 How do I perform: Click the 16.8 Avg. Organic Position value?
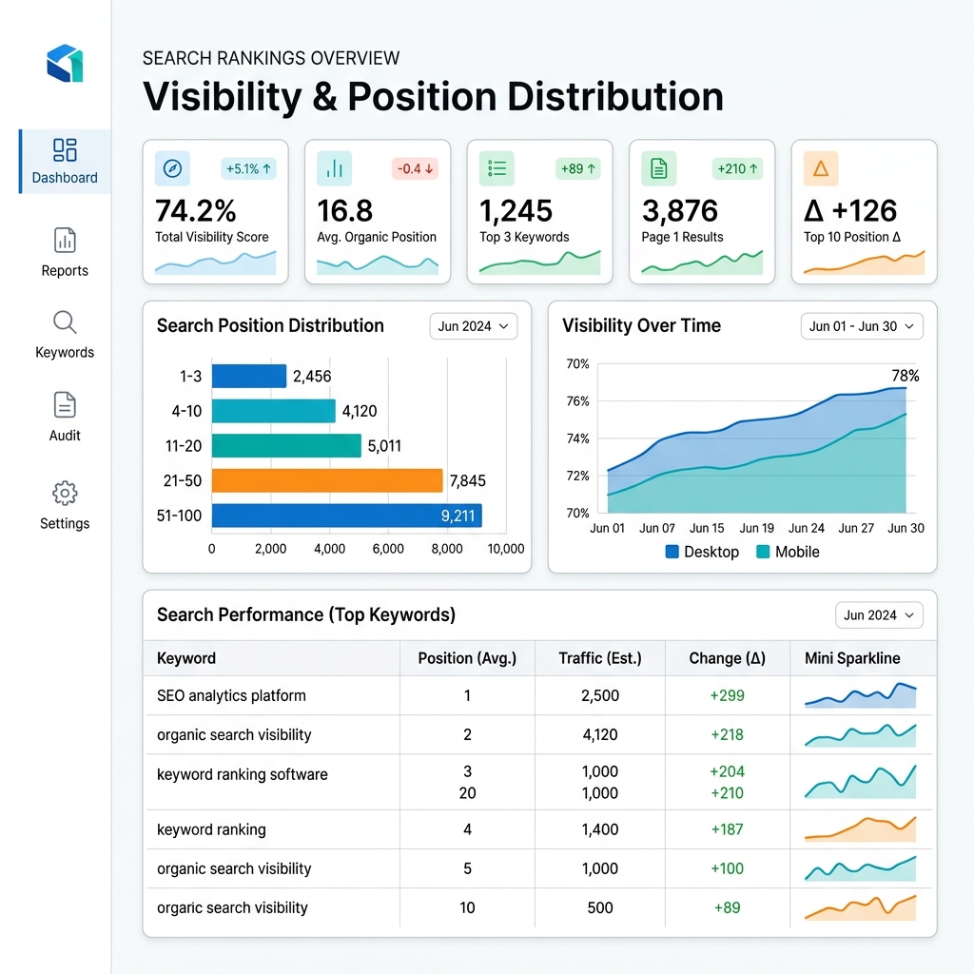point(344,210)
